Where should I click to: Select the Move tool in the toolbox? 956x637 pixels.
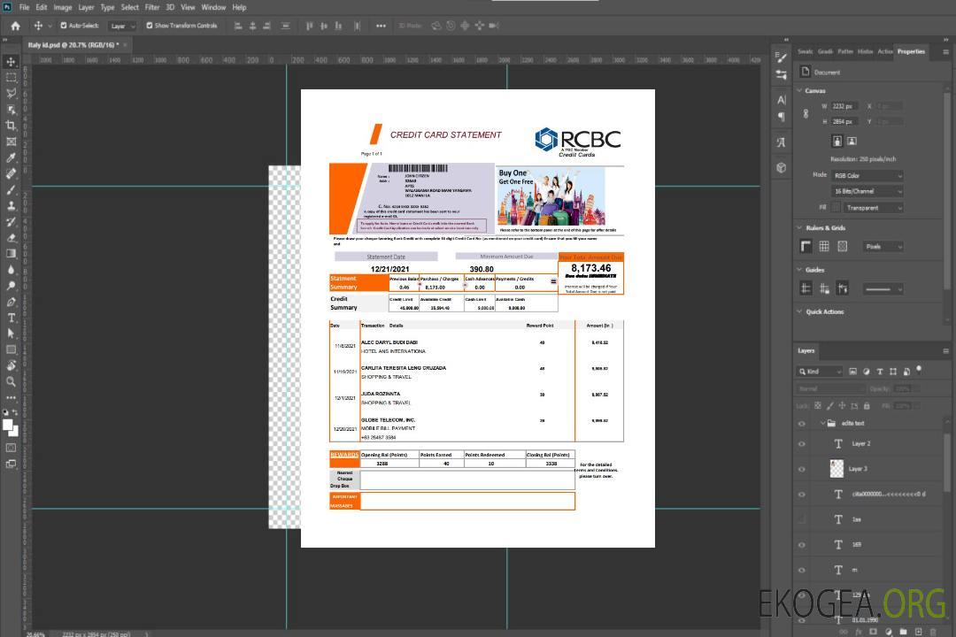pyautogui.click(x=11, y=62)
